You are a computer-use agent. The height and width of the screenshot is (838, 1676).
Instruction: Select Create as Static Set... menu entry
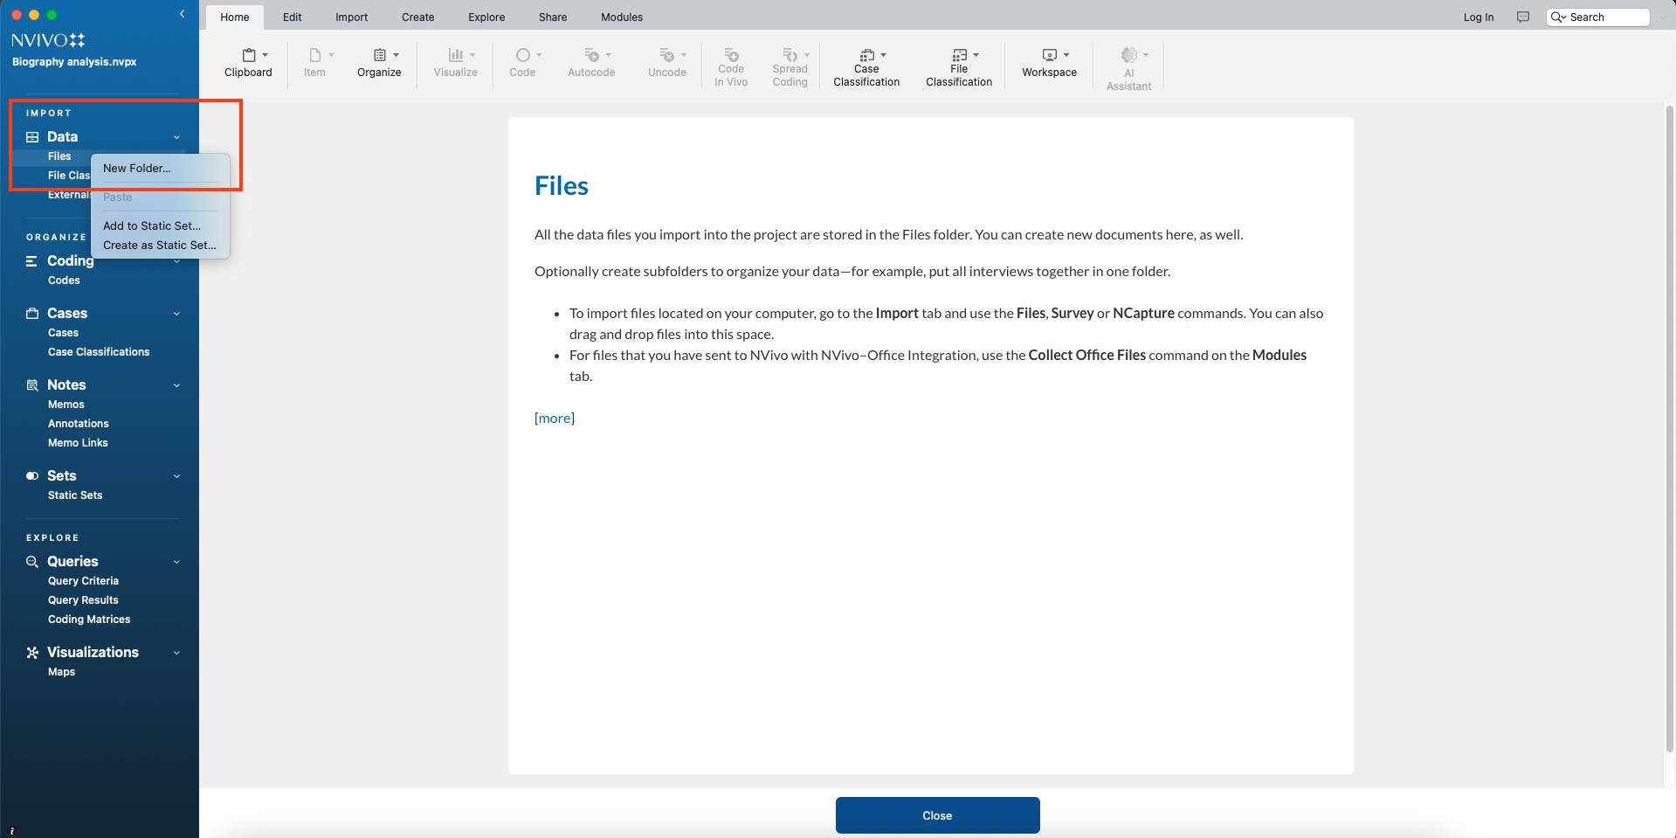coord(159,246)
